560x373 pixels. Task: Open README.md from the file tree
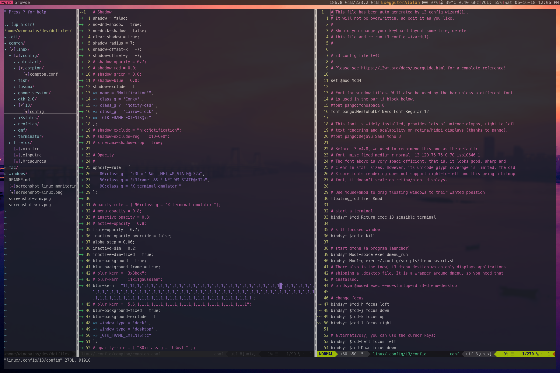19,180
